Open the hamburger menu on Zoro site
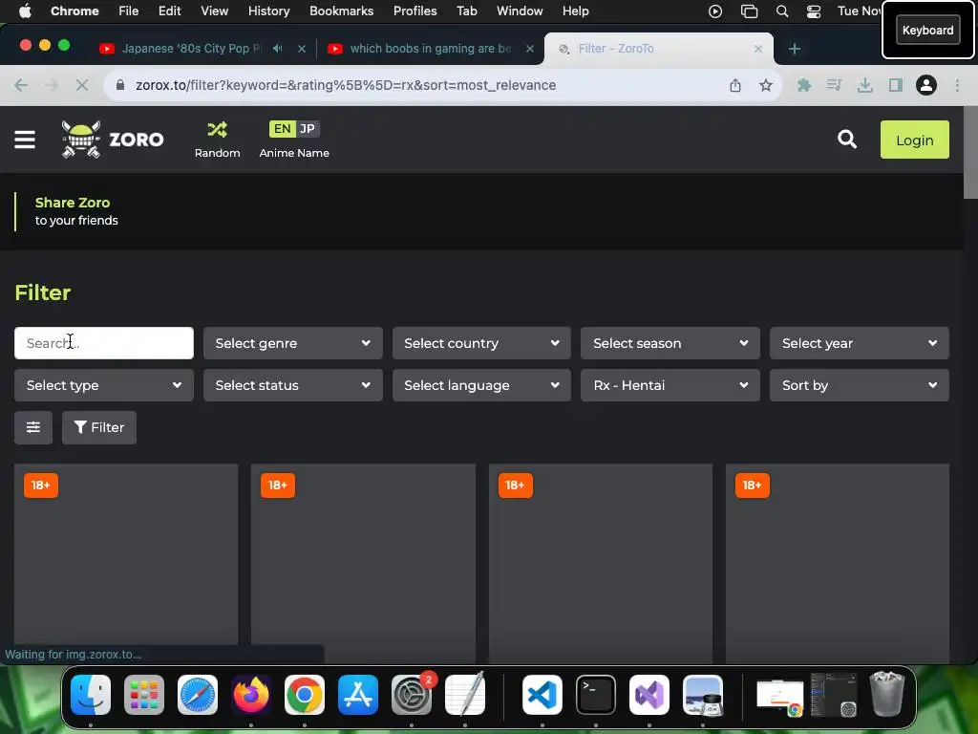Image resolution: width=978 pixels, height=734 pixels. click(25, 140)
